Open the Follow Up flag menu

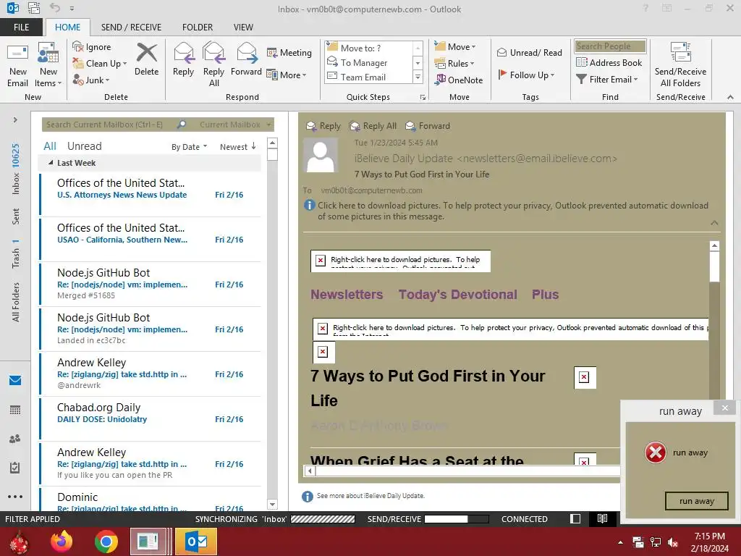tap(526, 75)
